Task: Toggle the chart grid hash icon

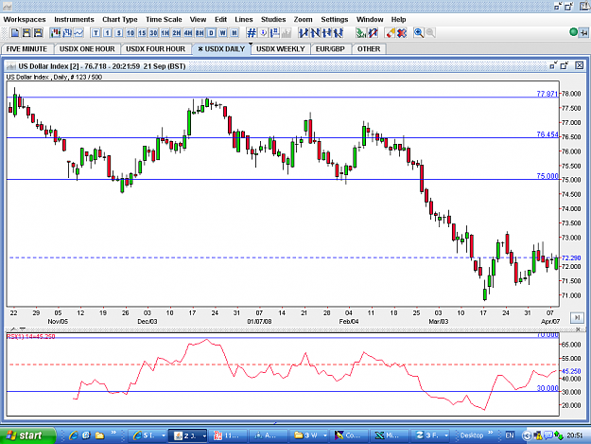Action: pos(252,33)
